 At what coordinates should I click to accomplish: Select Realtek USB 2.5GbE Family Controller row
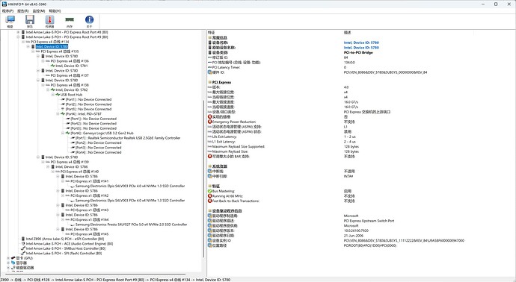tap(129, 138)
